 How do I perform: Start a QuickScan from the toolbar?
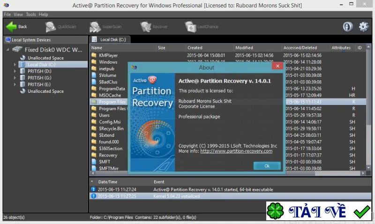tap(61, 27)
